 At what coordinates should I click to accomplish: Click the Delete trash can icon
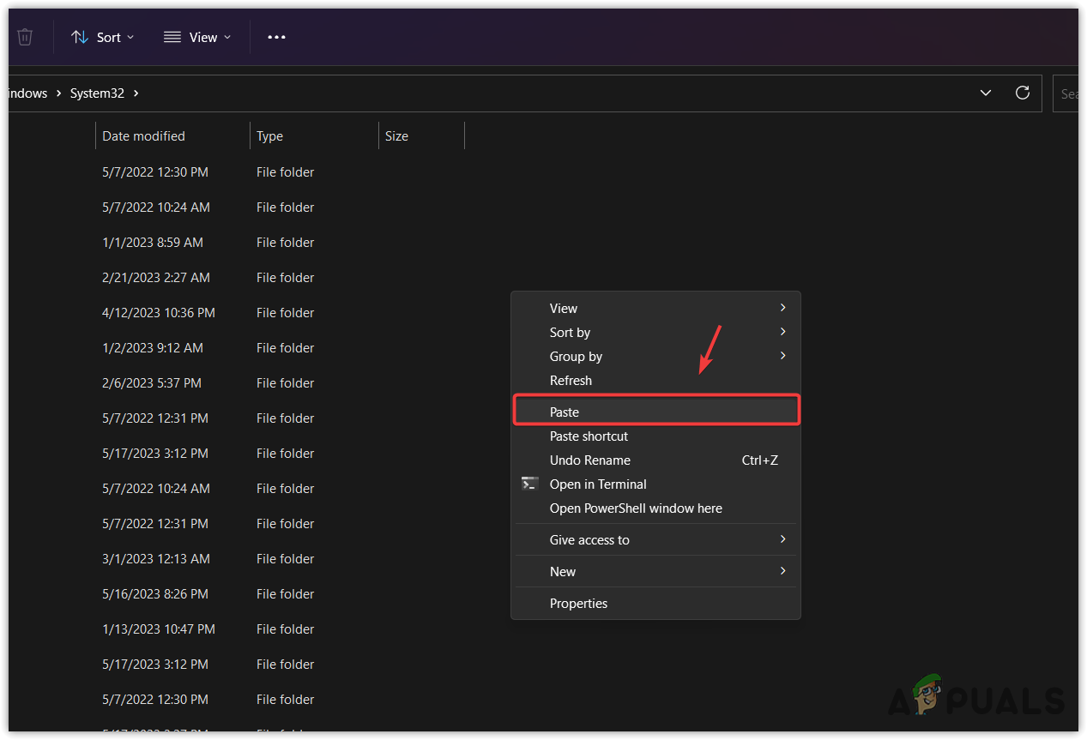pos(25,37)
